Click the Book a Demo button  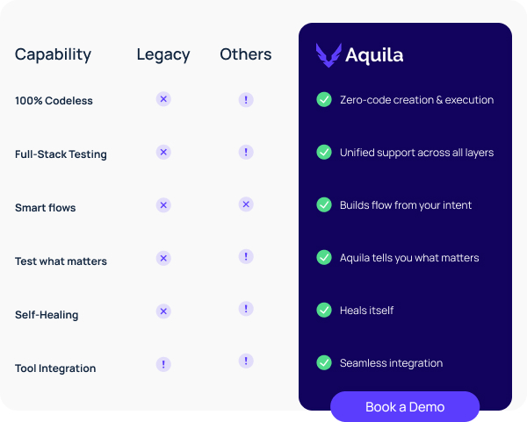point(405,407)
